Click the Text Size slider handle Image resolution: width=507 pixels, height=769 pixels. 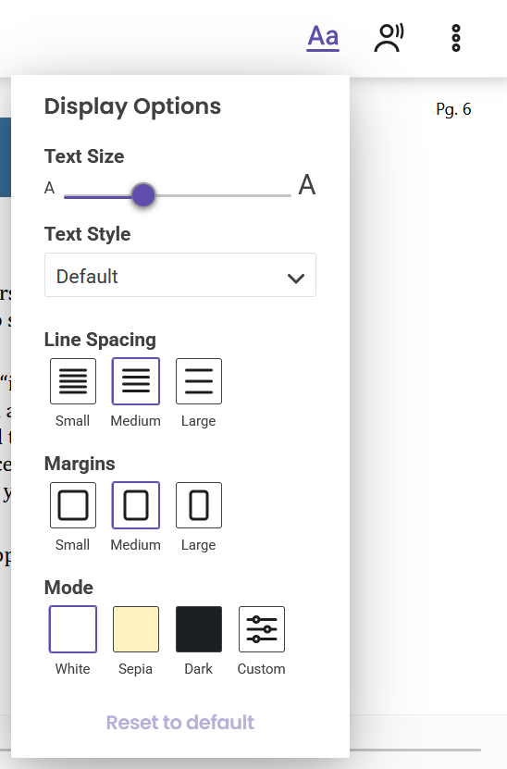point(143,195)
